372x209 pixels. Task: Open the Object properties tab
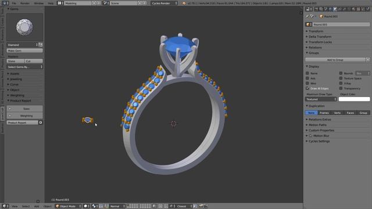tap(335, 9)
